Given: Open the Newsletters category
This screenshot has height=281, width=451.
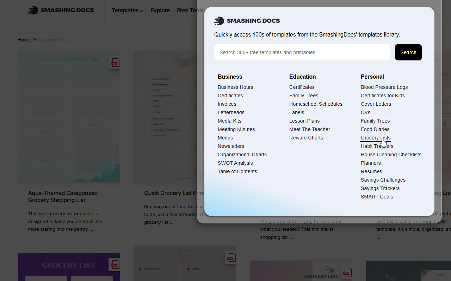Looking at the screenshot, I should [x=231, y=146].
